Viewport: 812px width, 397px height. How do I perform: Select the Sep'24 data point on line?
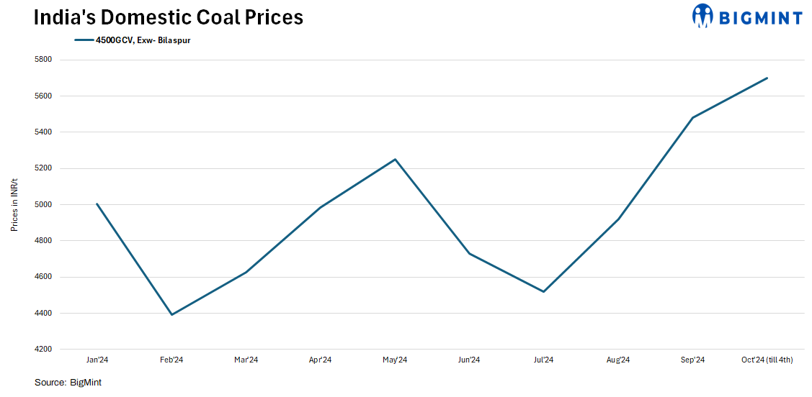pyautogui.click(x=692, y=117)
